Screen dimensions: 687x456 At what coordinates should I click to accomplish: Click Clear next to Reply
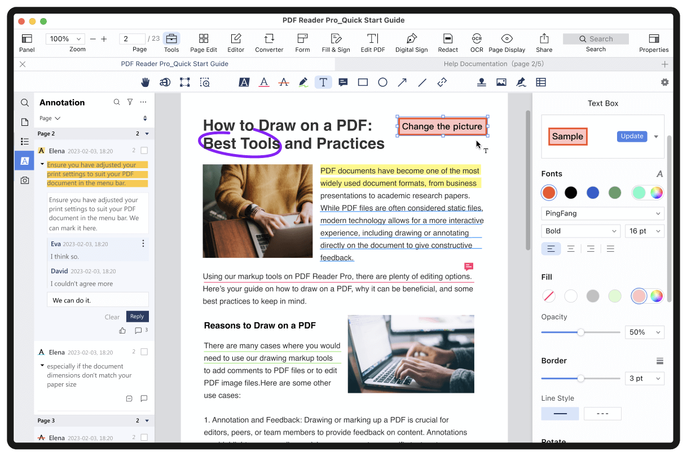tap(112, 317)
